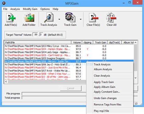144x114 pixels.
Task: Click the target volume whole number field (89)
Action: tap(35, 35)
